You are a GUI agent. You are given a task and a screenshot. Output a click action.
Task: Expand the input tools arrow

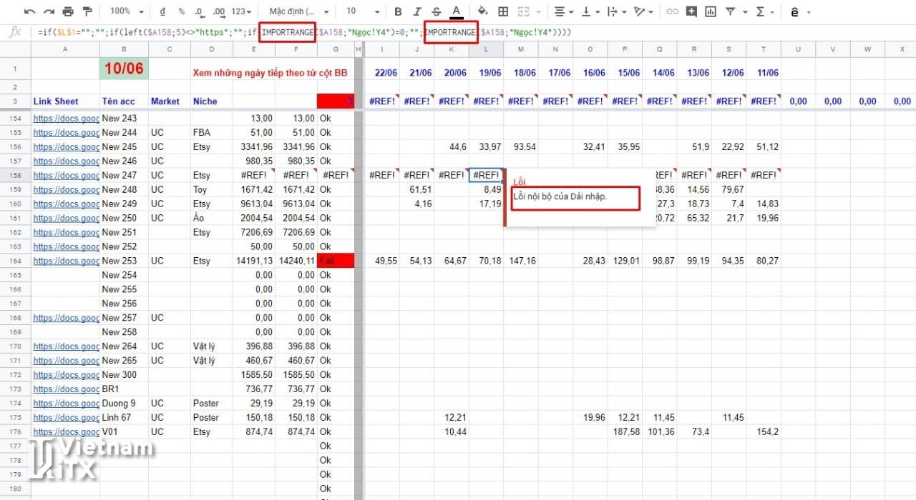click(x=809, y=12)
